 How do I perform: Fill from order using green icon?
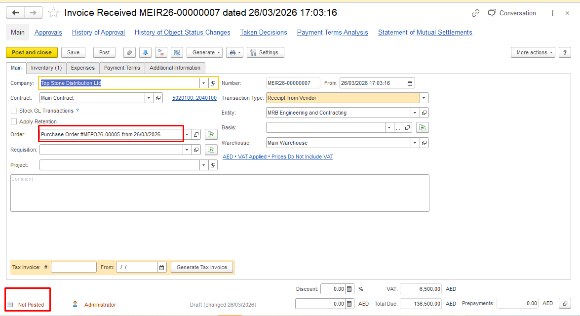pyautogui.click(x=211, y=134)
